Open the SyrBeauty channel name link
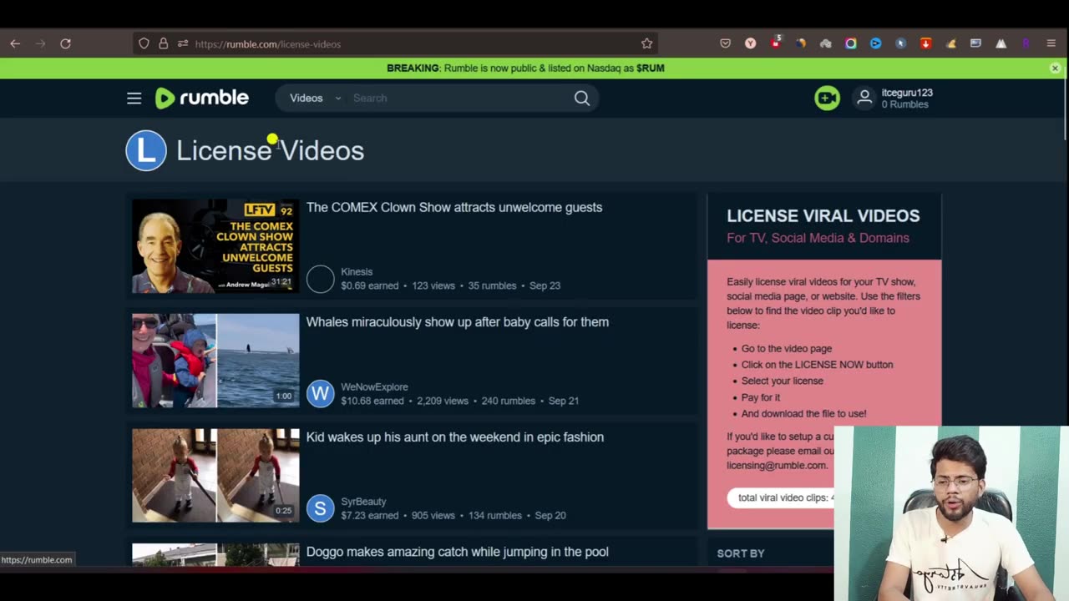The height and width of the screenshot is (601, 1069). [363, 502]
